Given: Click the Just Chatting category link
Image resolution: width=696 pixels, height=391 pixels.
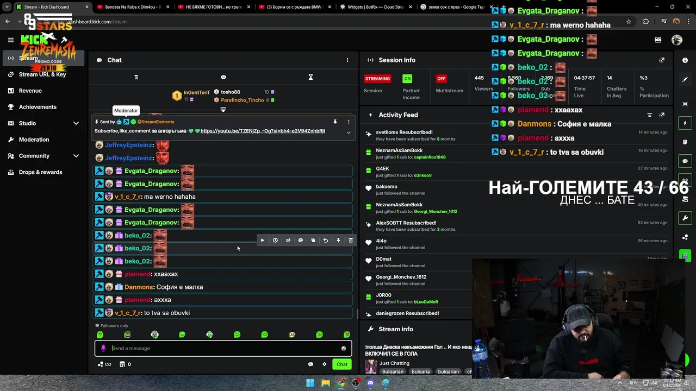Looking at the screenshot, I should point(395,363).
